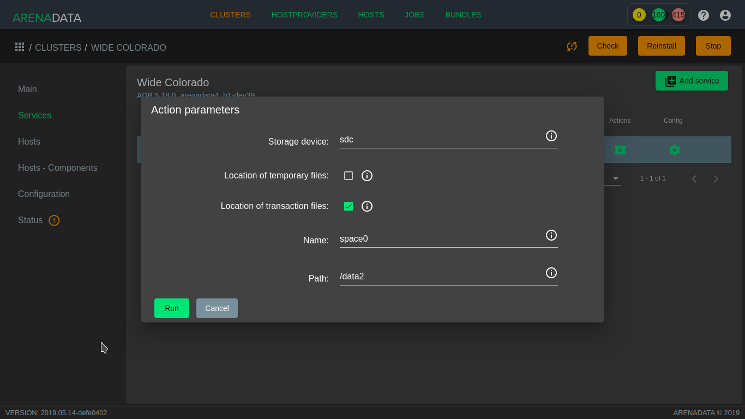Click the Add service button
This screenshot has width=745, height=419.
click(692, 81)
